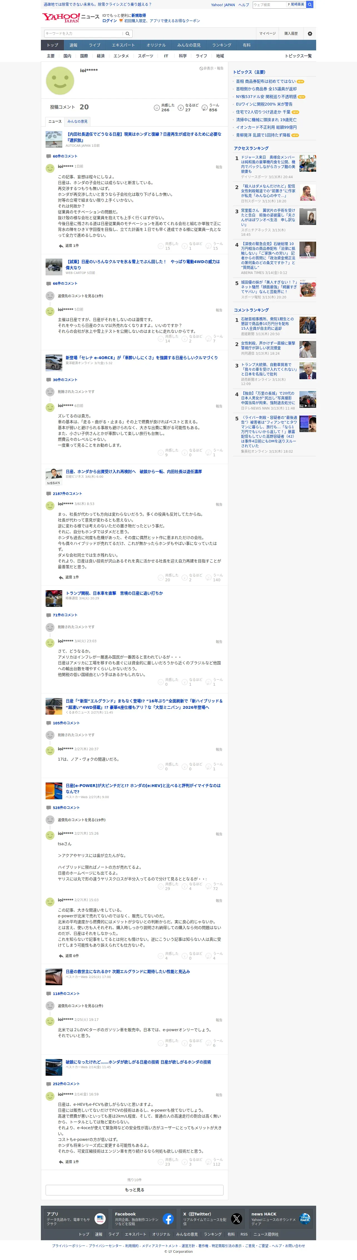Click the うーん face icon with count 856
The image size is (357, 1260).
pos(205,108)
